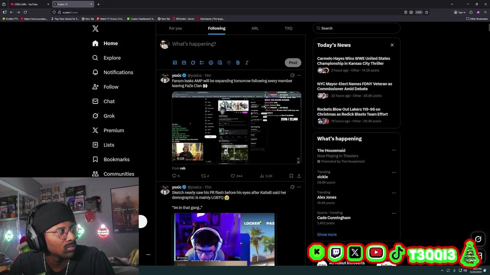Open floating Grok button bottom right
The height and width of the screenshot is (275, 490).
click(x=478, y=239)
